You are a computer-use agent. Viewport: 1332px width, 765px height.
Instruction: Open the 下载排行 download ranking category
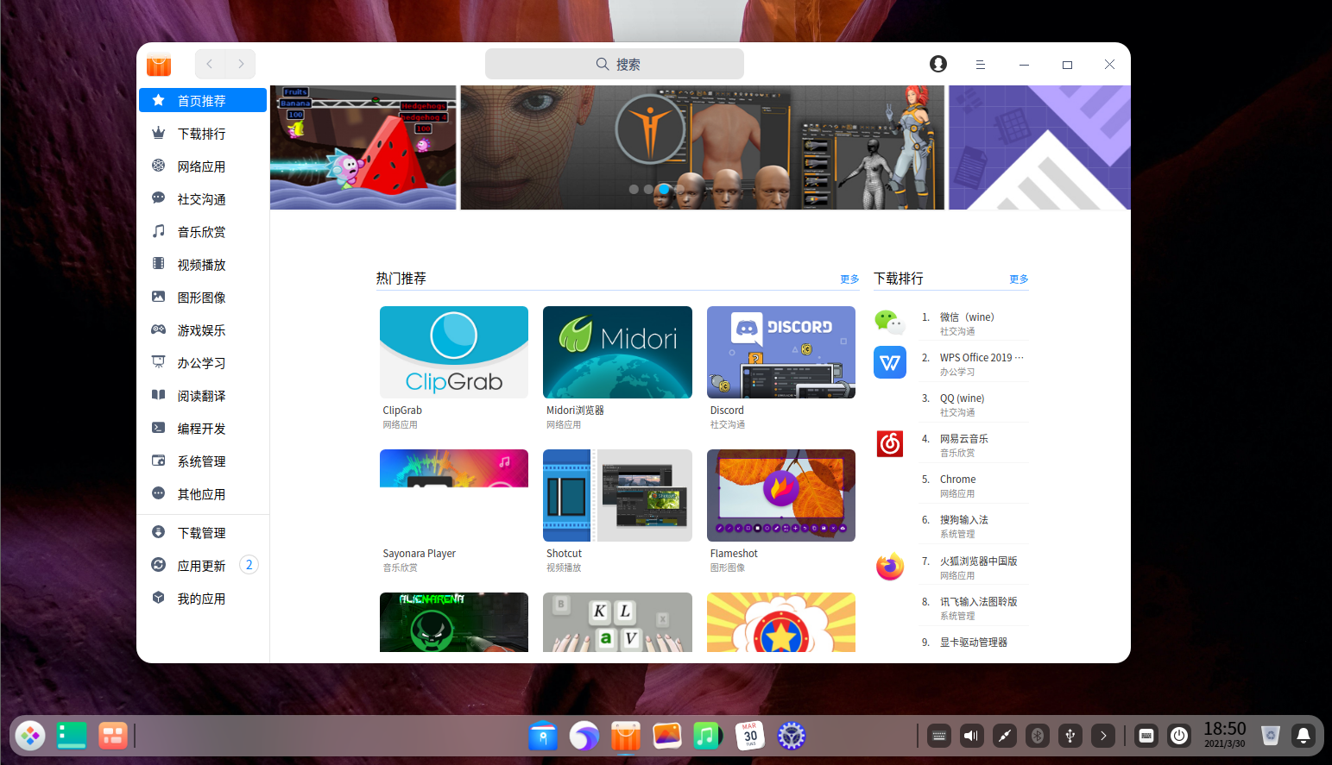(203, 134)
